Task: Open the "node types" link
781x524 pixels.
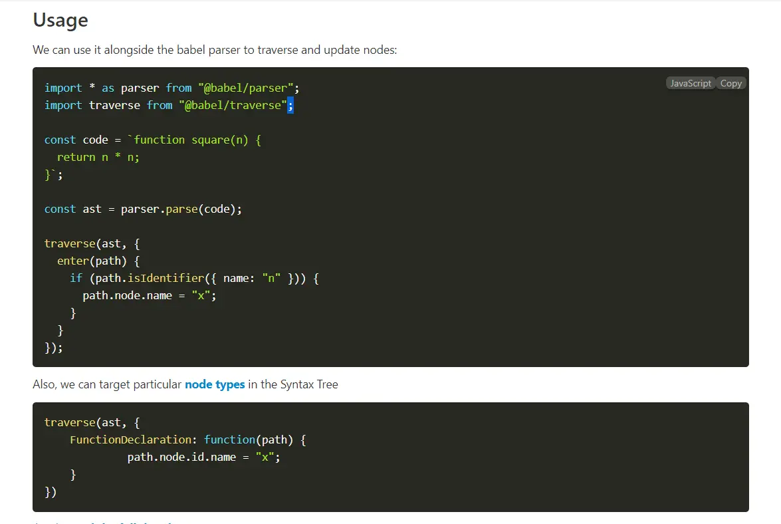Action: tap(215, 384)
